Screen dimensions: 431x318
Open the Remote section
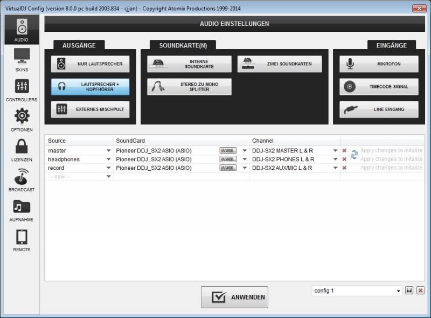tap(22, 240)
